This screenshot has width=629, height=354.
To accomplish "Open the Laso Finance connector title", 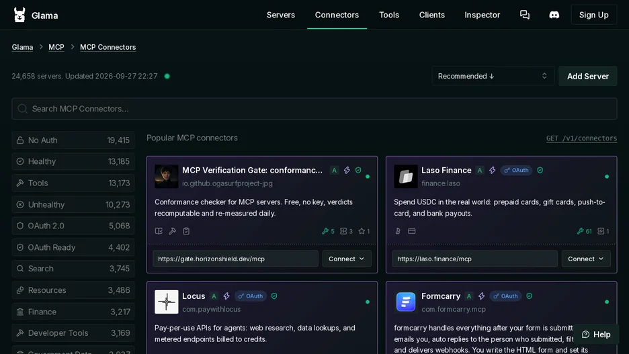I will click(x=446, y=171).
